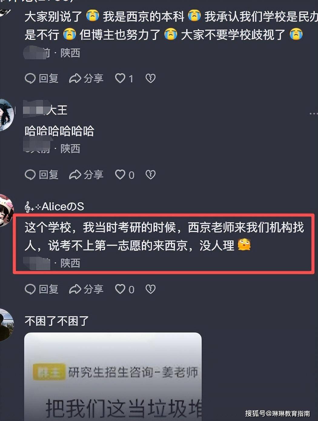Reply to the 西京本科 comment at top

[41, 78]
